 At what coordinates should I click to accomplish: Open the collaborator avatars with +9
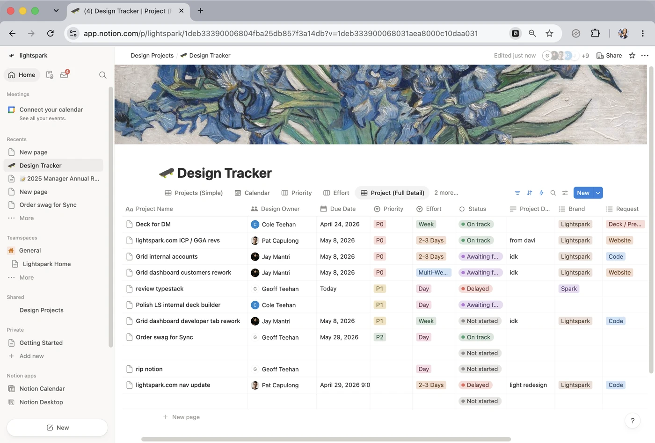565,55
